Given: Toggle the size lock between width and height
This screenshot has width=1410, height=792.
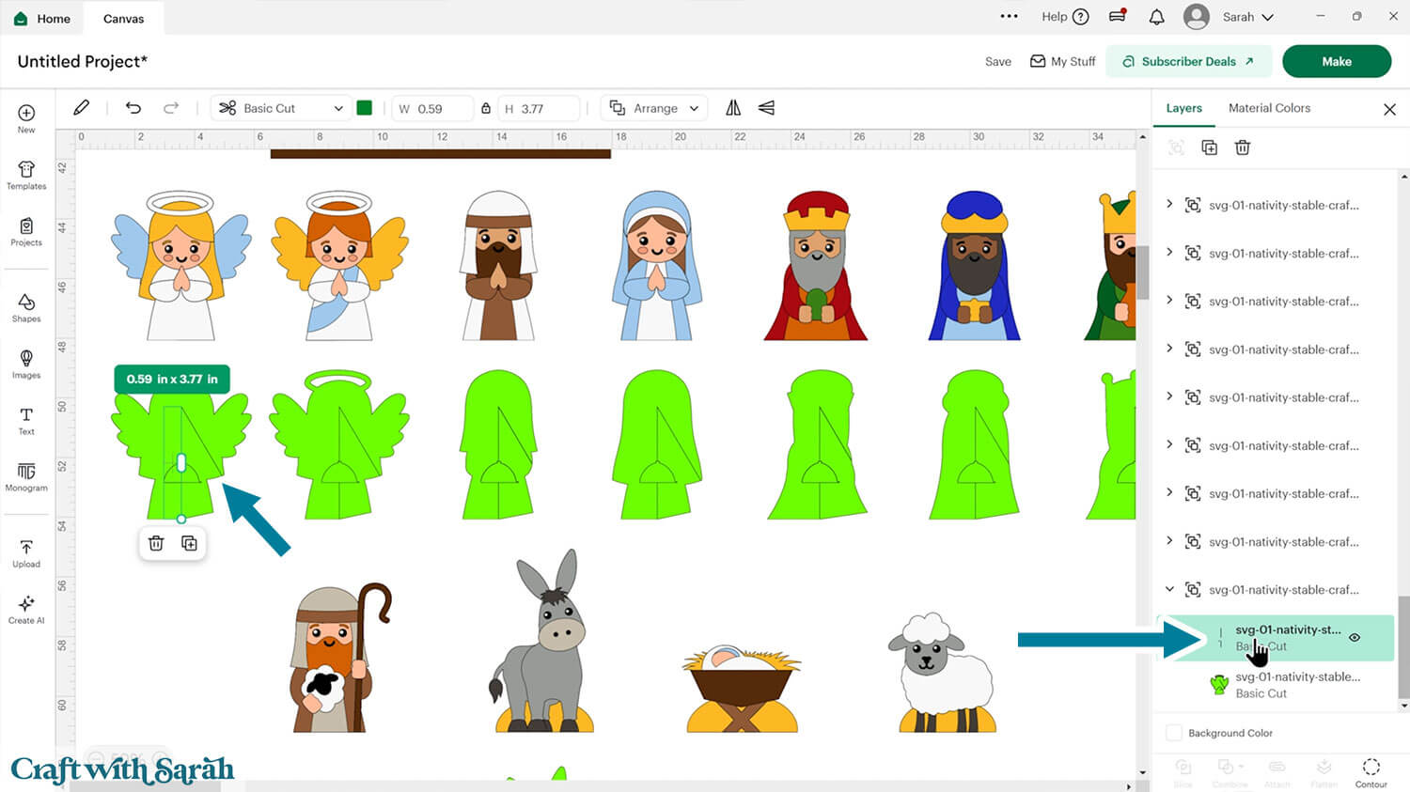Looking at the screenshot, I should point(487,108).
